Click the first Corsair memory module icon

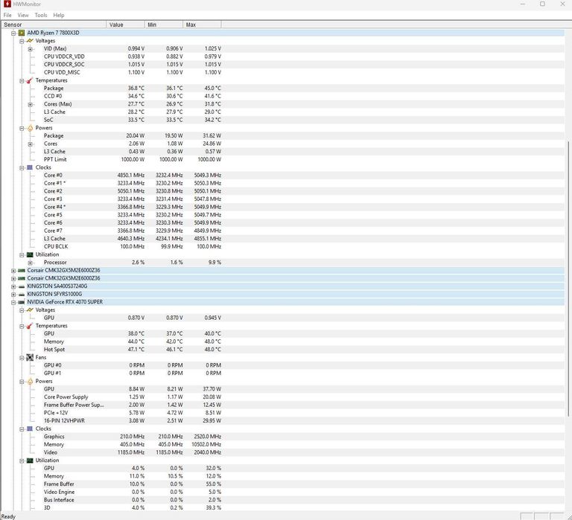[22, 270]
